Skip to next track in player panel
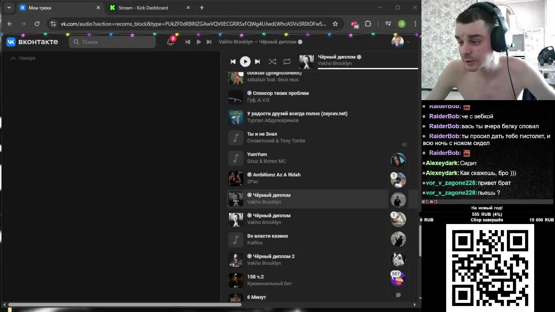 [258, 62]
